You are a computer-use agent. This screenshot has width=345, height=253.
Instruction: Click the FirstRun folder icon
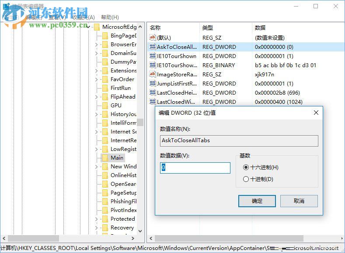tap(105, 88)
